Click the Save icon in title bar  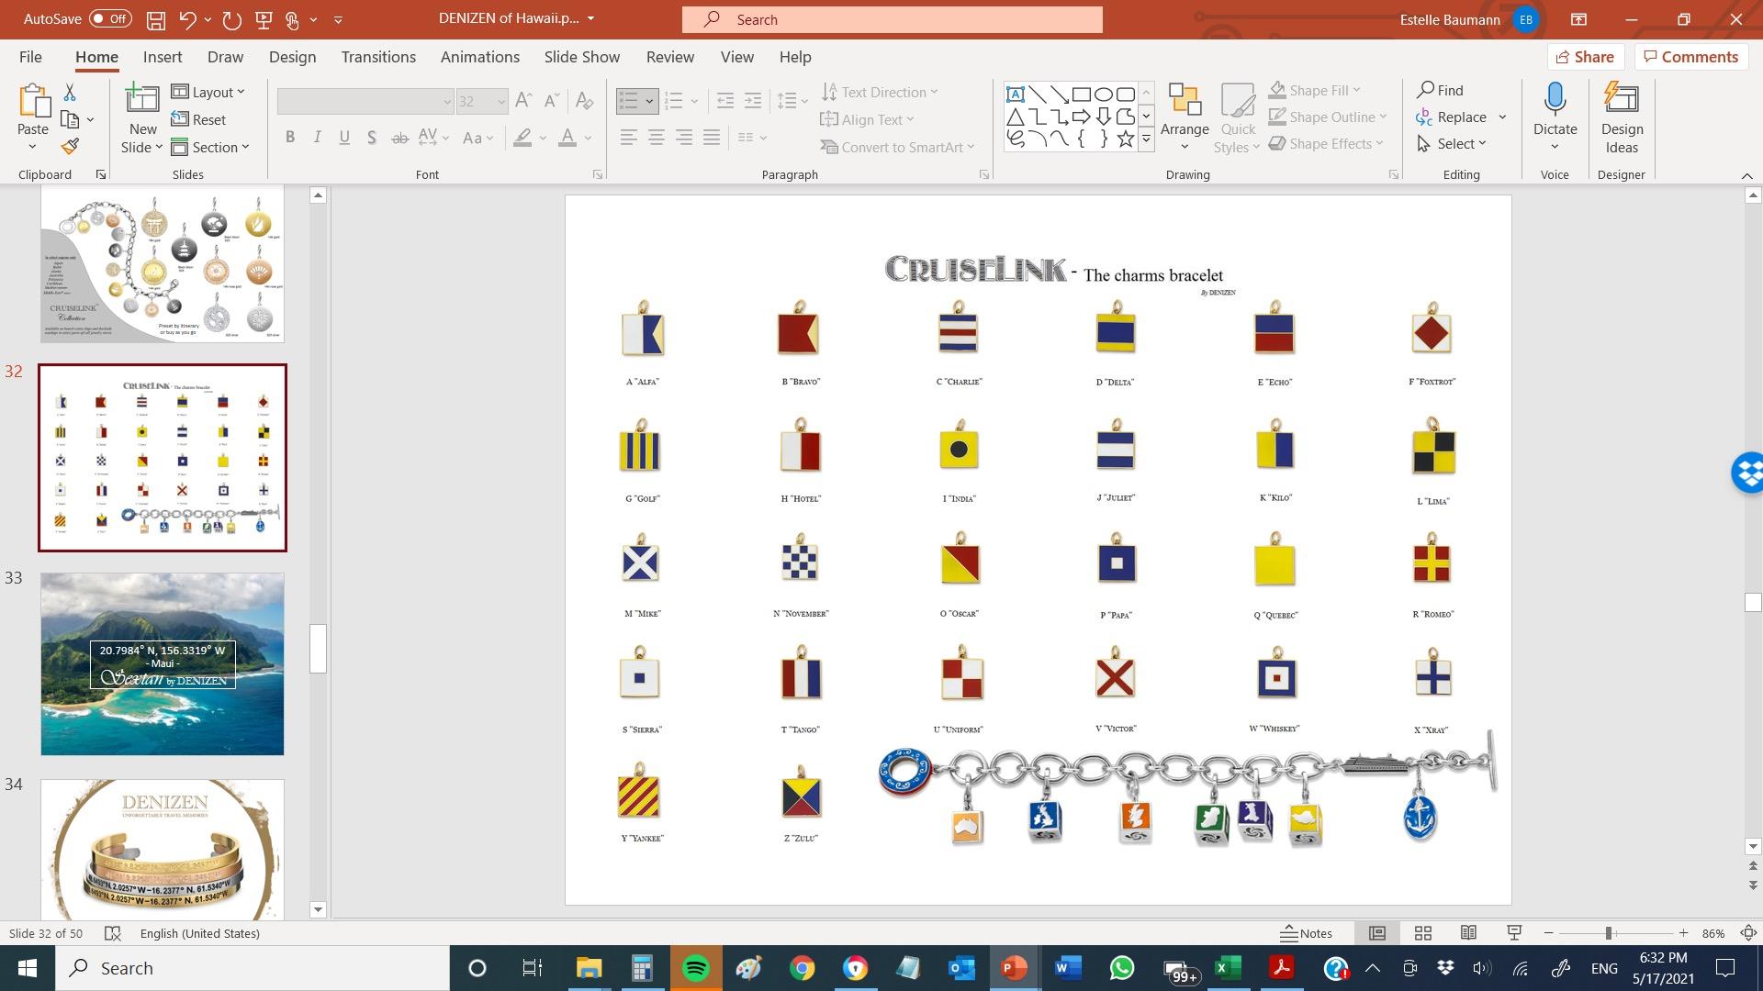(x=155, y=19)
